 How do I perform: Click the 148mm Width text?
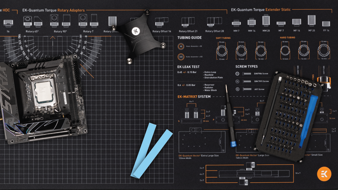coord(242,158)
